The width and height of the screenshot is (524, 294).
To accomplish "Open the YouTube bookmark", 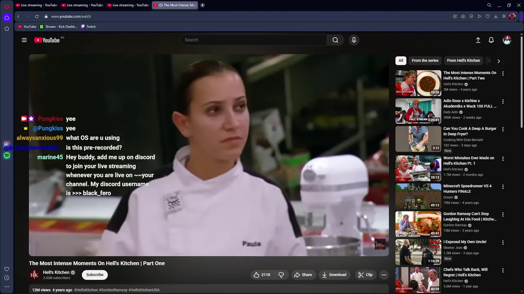I will [x=27, y=27].
